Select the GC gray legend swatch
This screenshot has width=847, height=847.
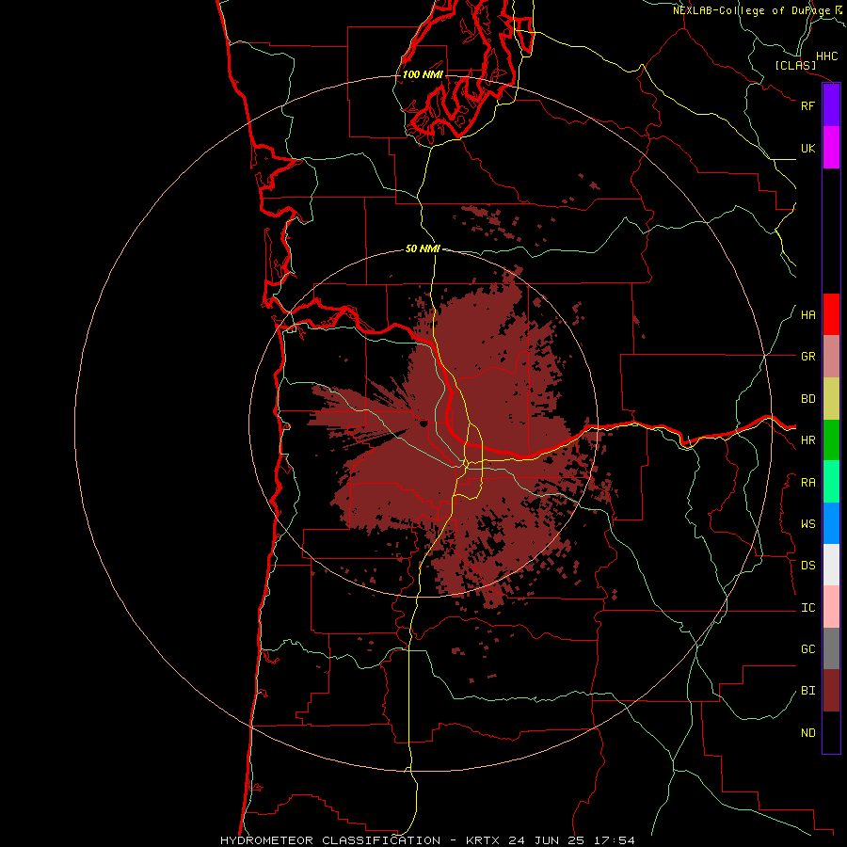pyautogui.click(x=831, y=648)
